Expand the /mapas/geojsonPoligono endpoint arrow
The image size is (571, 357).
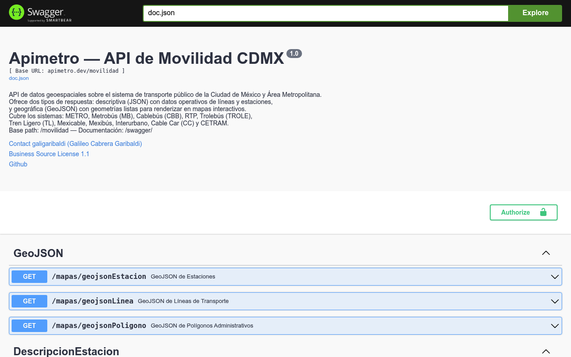point(555,326)
